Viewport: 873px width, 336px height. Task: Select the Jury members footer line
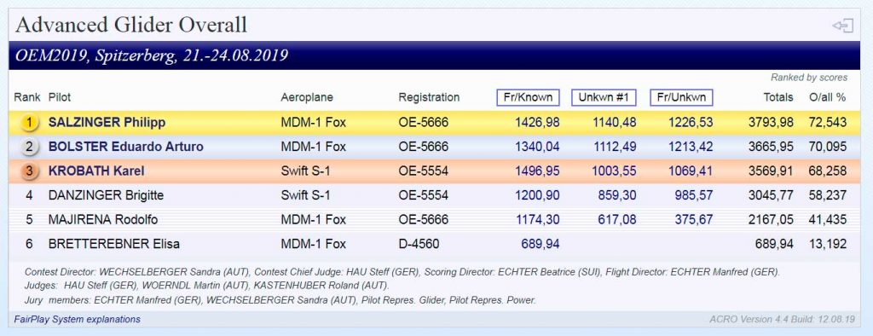(280, 300)
